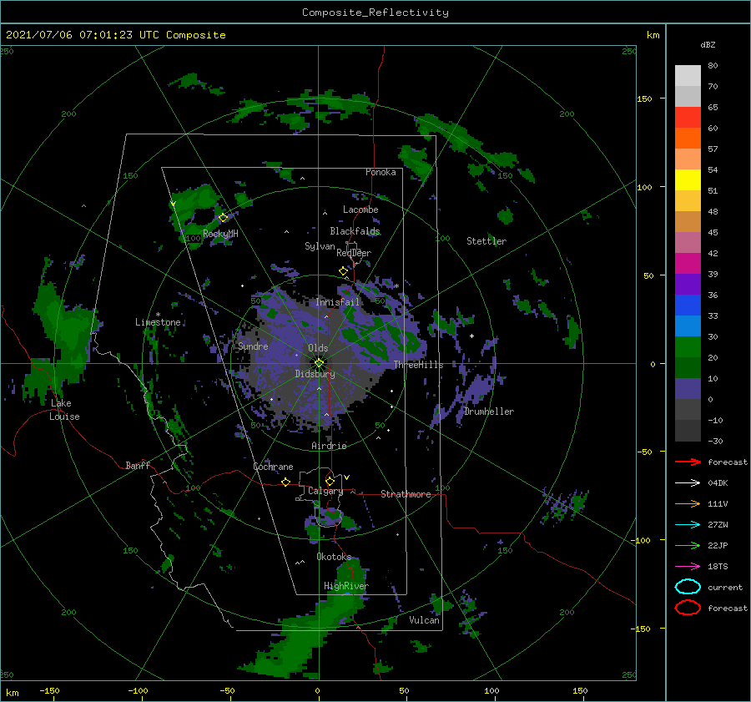
Task: Click the 18TS legend text
Action: [x=718, y=567]
